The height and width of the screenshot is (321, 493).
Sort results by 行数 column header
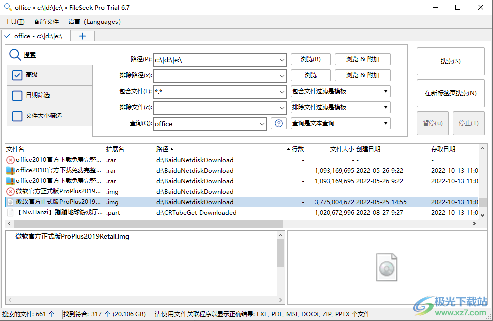pos(280,149)
